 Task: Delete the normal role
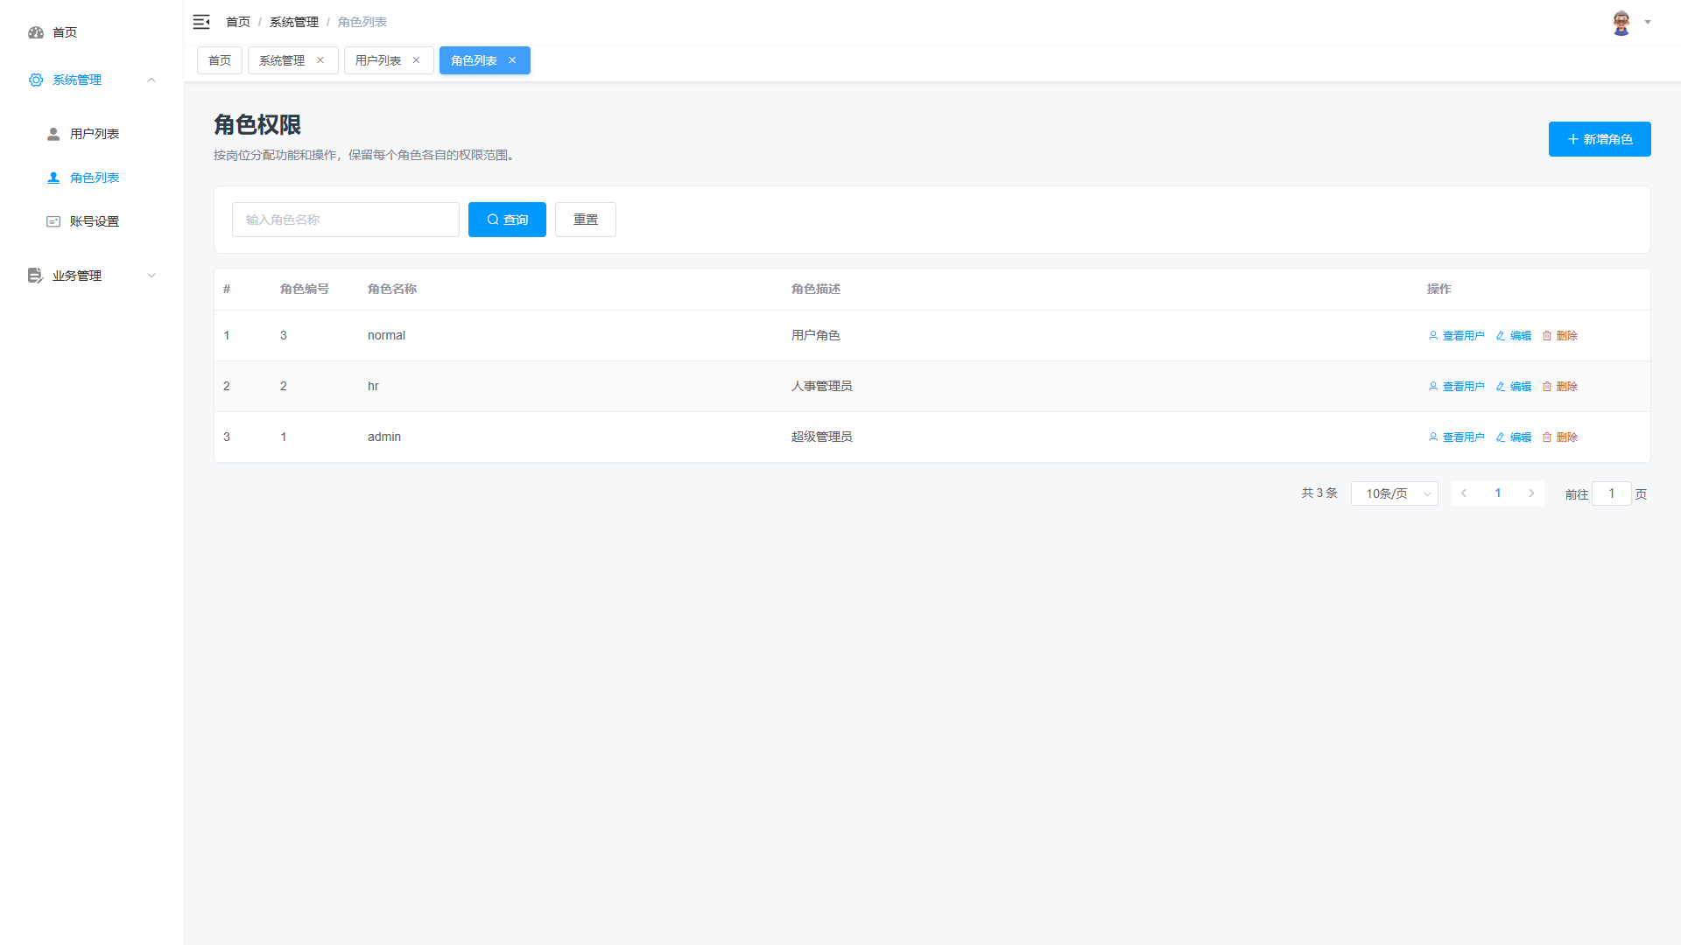pyautogui.click(x=1560, y=336)
